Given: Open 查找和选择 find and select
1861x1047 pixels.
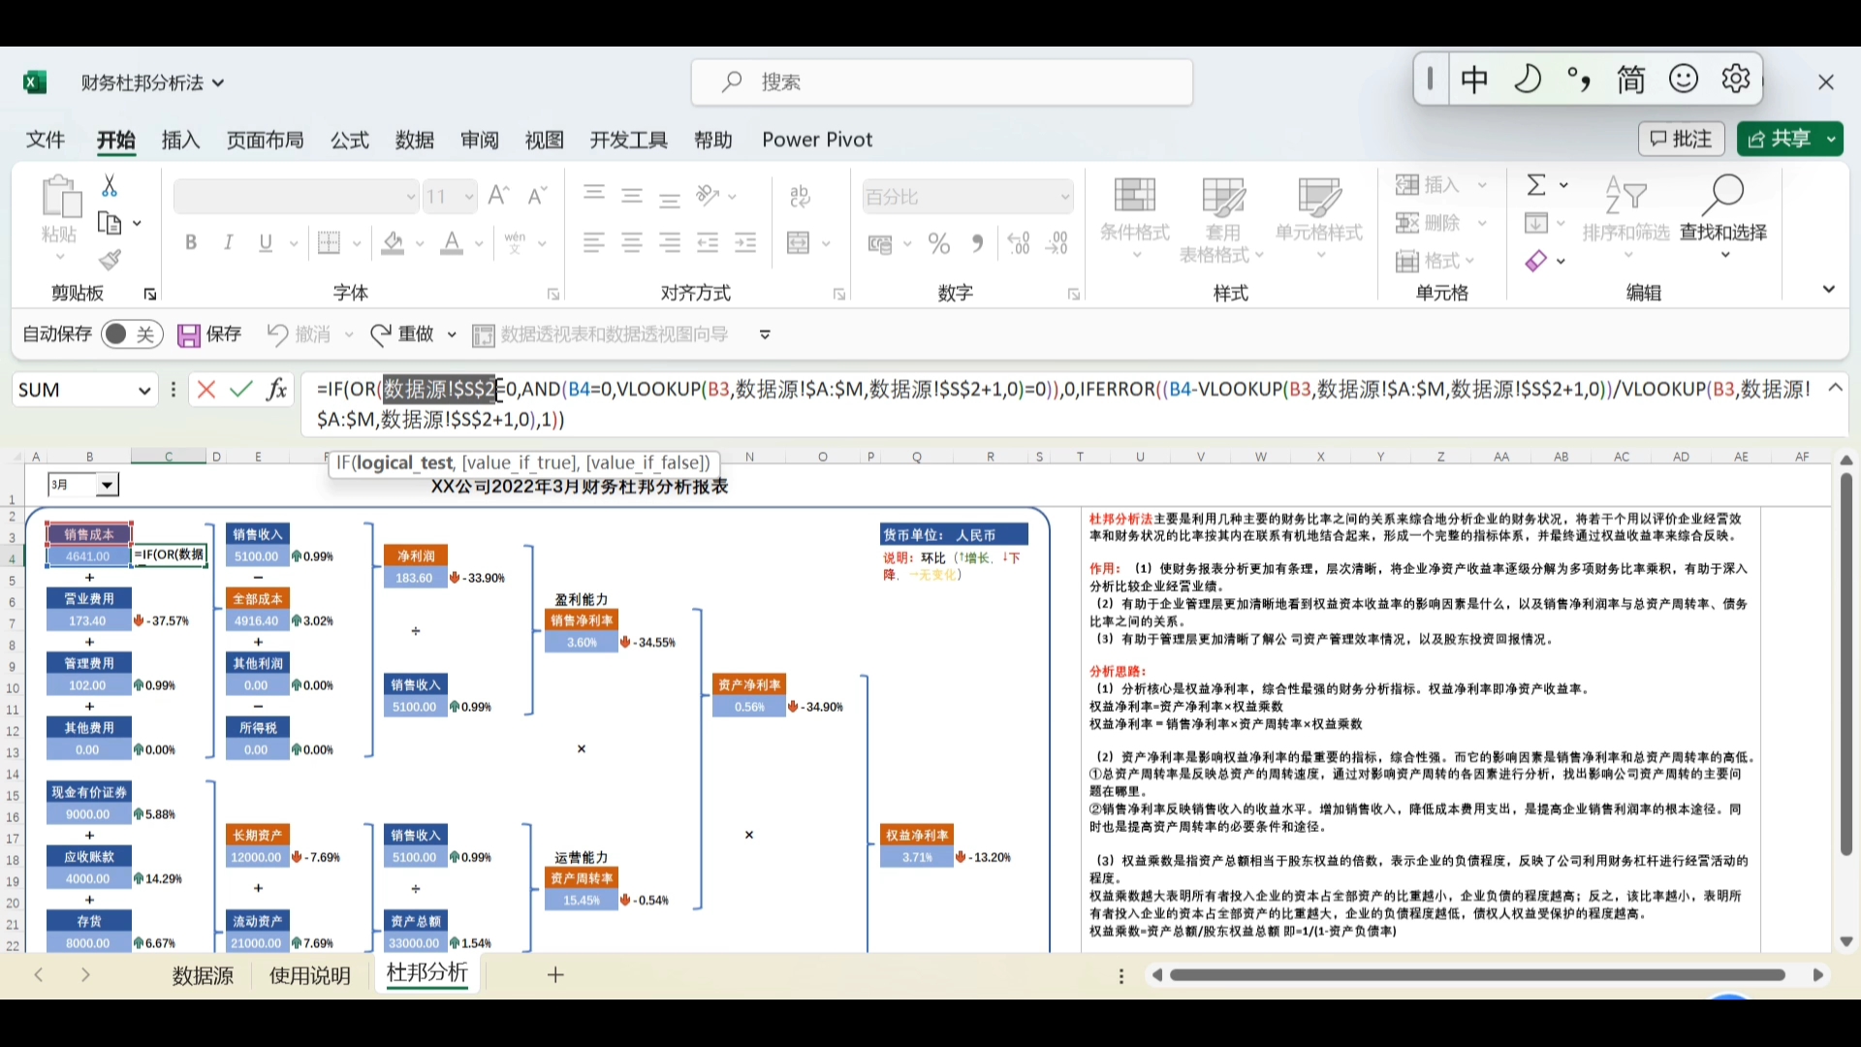Looking at the screenshot, I should click(1723, 217).
